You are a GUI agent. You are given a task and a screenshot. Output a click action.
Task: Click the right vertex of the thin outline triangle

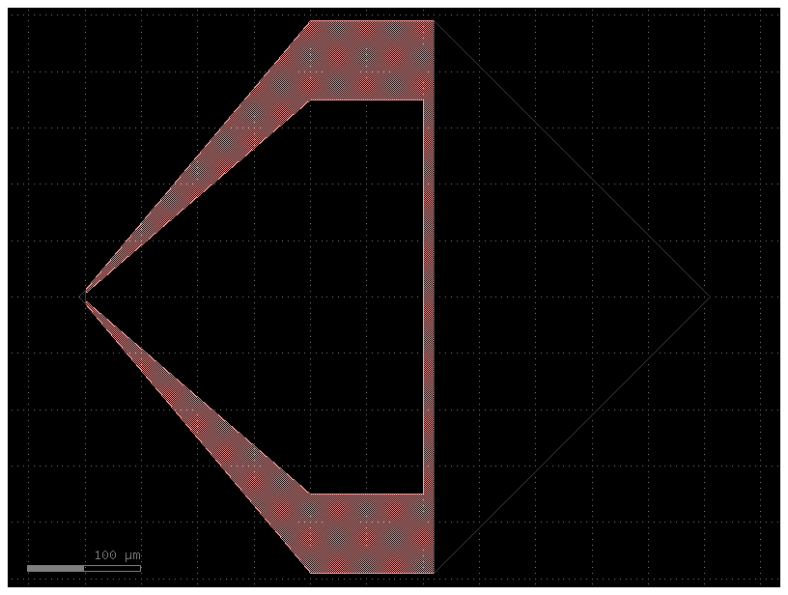710,297
